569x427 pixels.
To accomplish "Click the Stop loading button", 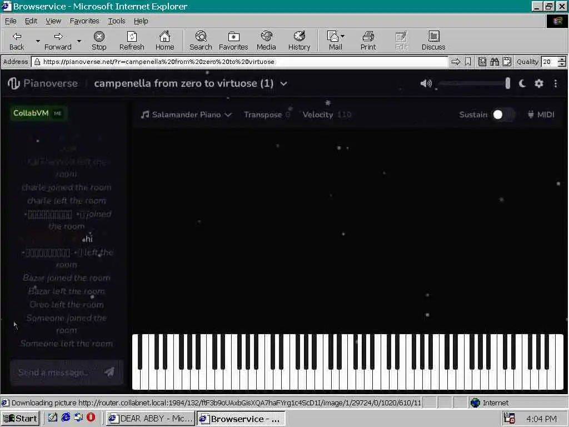I will (99, 41).
